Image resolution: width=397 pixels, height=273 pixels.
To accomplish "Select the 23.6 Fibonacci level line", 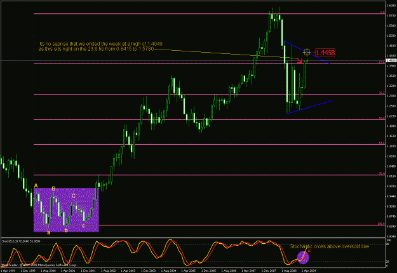I will [210, 63].
